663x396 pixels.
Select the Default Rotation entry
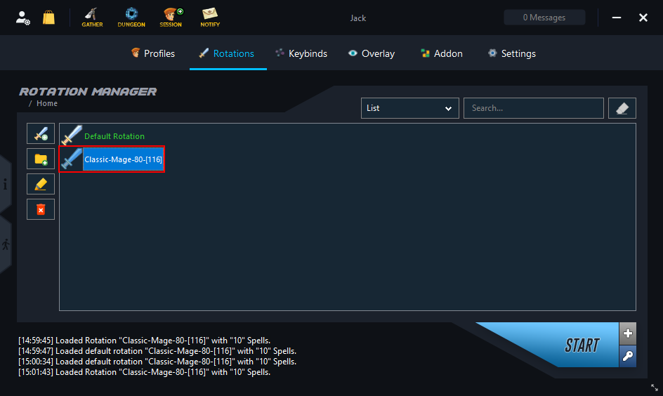114,136
